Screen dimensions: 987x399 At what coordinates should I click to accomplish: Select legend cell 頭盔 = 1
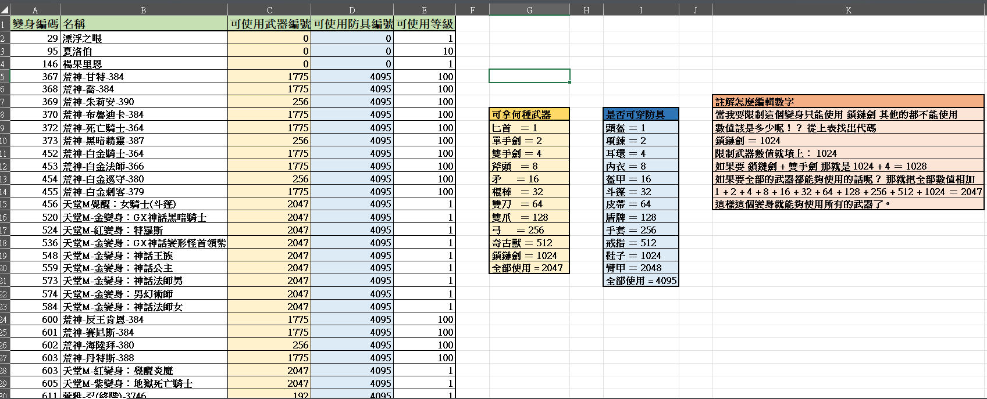pyautogui.click(x=641, y=128)
